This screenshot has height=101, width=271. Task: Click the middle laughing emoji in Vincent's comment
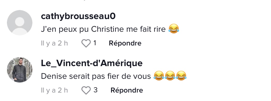[x=170, y=76]
